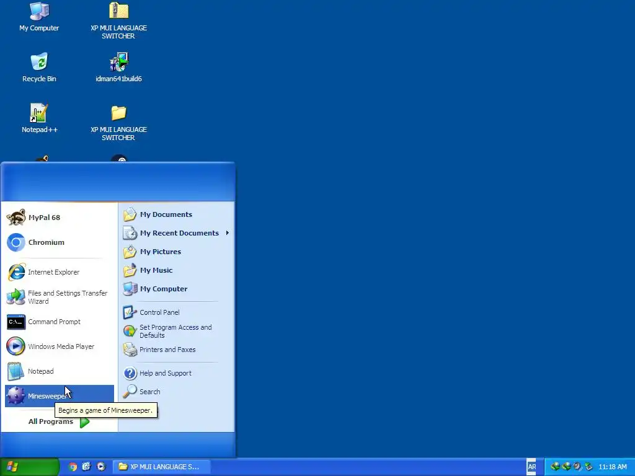635x476 pixels.
Task: Launch Windows Media Player from the Quick Launch bar
Action: pos(101,467)
